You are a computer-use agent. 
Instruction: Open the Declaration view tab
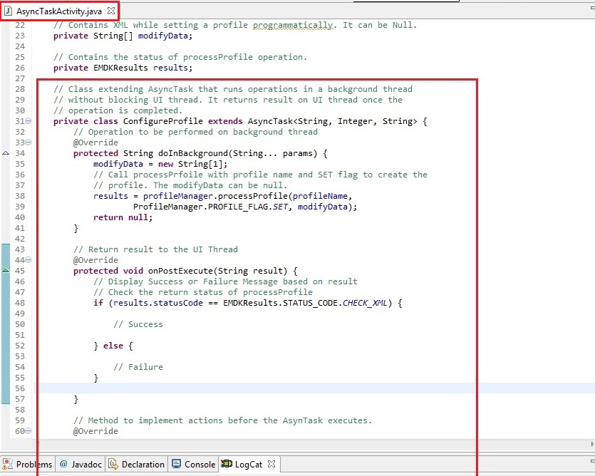pos(143,464)
